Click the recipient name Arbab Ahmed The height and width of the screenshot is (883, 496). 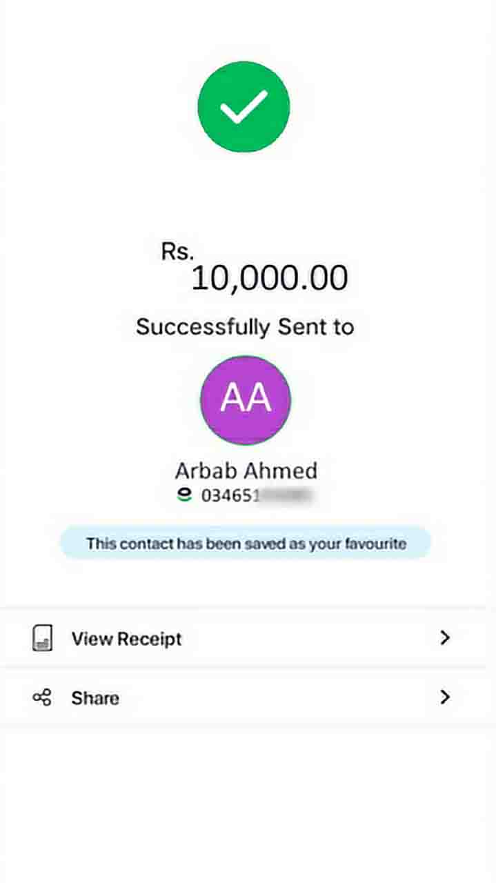[x=246, y=470]
